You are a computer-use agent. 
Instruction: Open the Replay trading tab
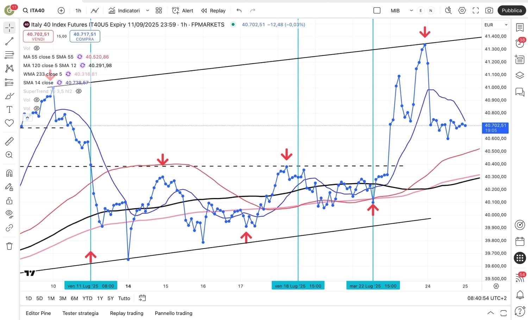127,313
